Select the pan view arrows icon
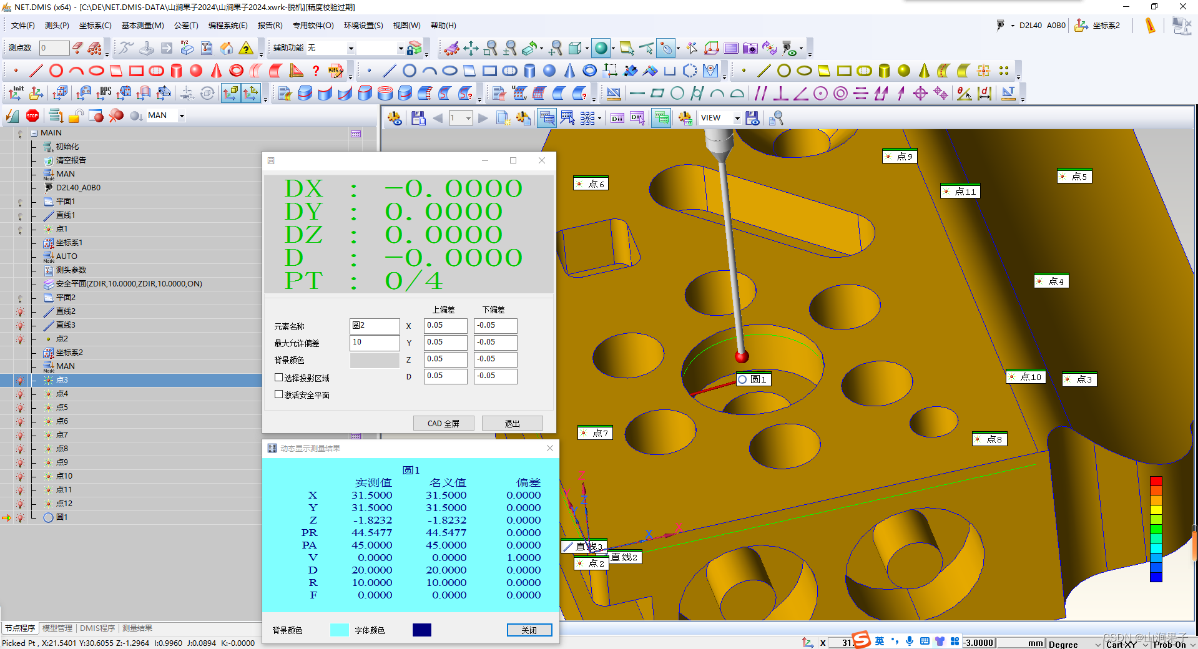The height and width of the screenshot is (649, 1198). pos(471,48)
